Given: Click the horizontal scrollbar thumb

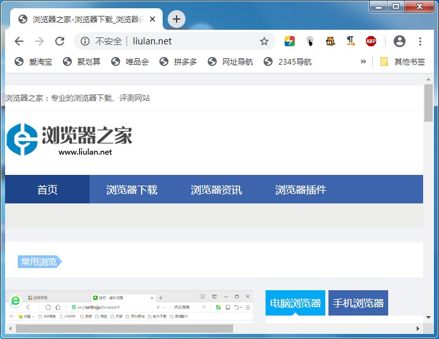Looking at the screenshot, I should [125, 328].
